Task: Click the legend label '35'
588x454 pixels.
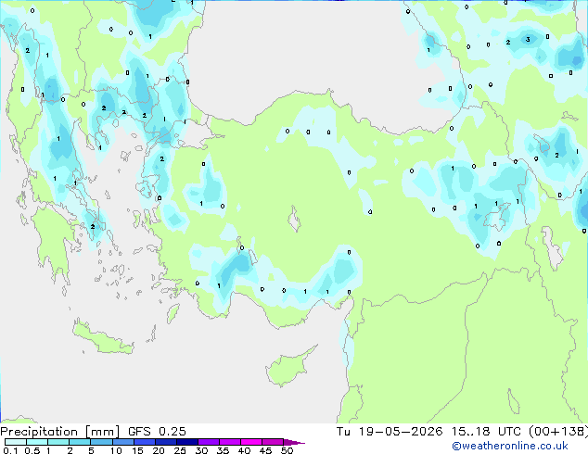Action: [x=223, y=450]
